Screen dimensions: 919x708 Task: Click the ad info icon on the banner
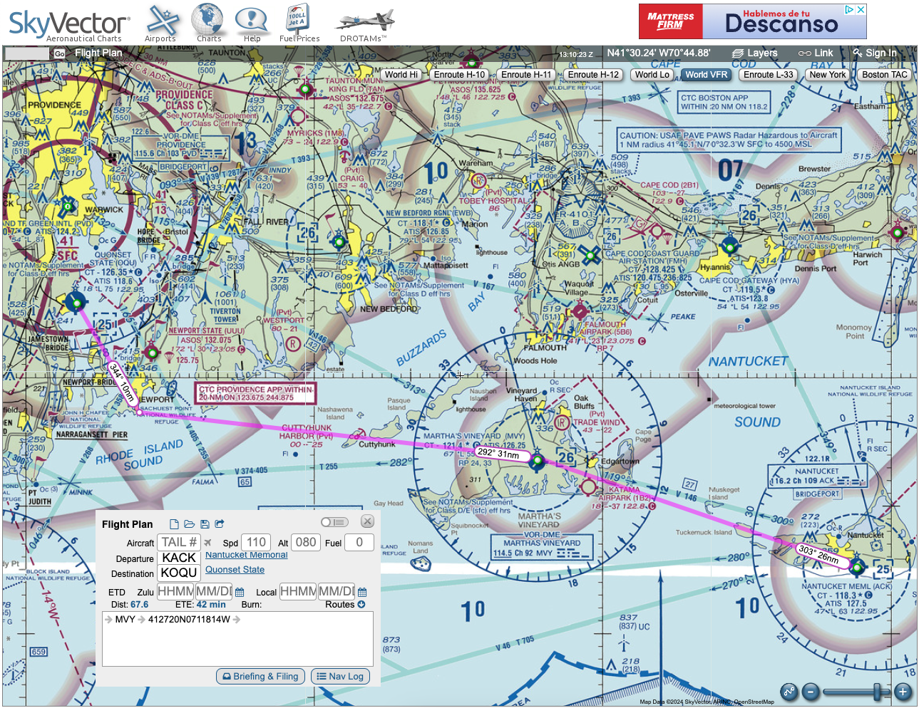(850, 9)
